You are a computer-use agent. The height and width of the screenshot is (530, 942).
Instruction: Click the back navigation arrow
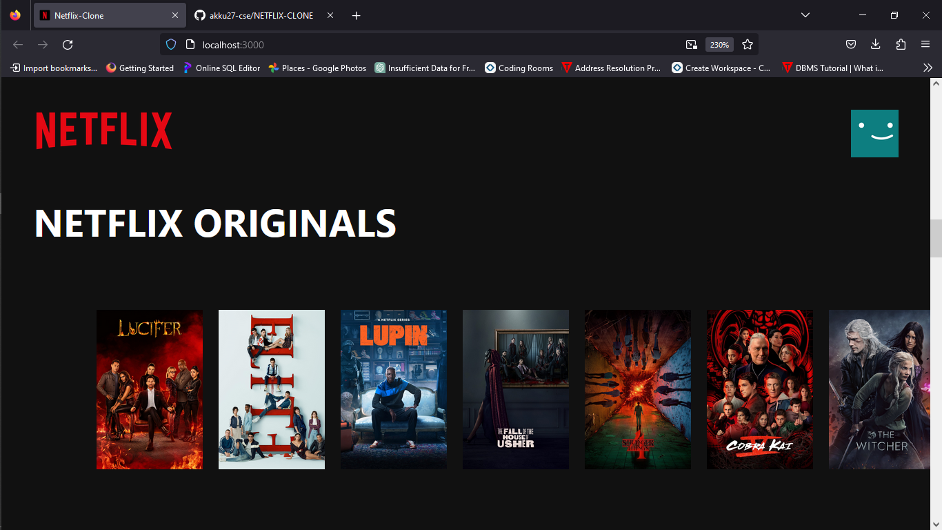(x=17, y=44)
